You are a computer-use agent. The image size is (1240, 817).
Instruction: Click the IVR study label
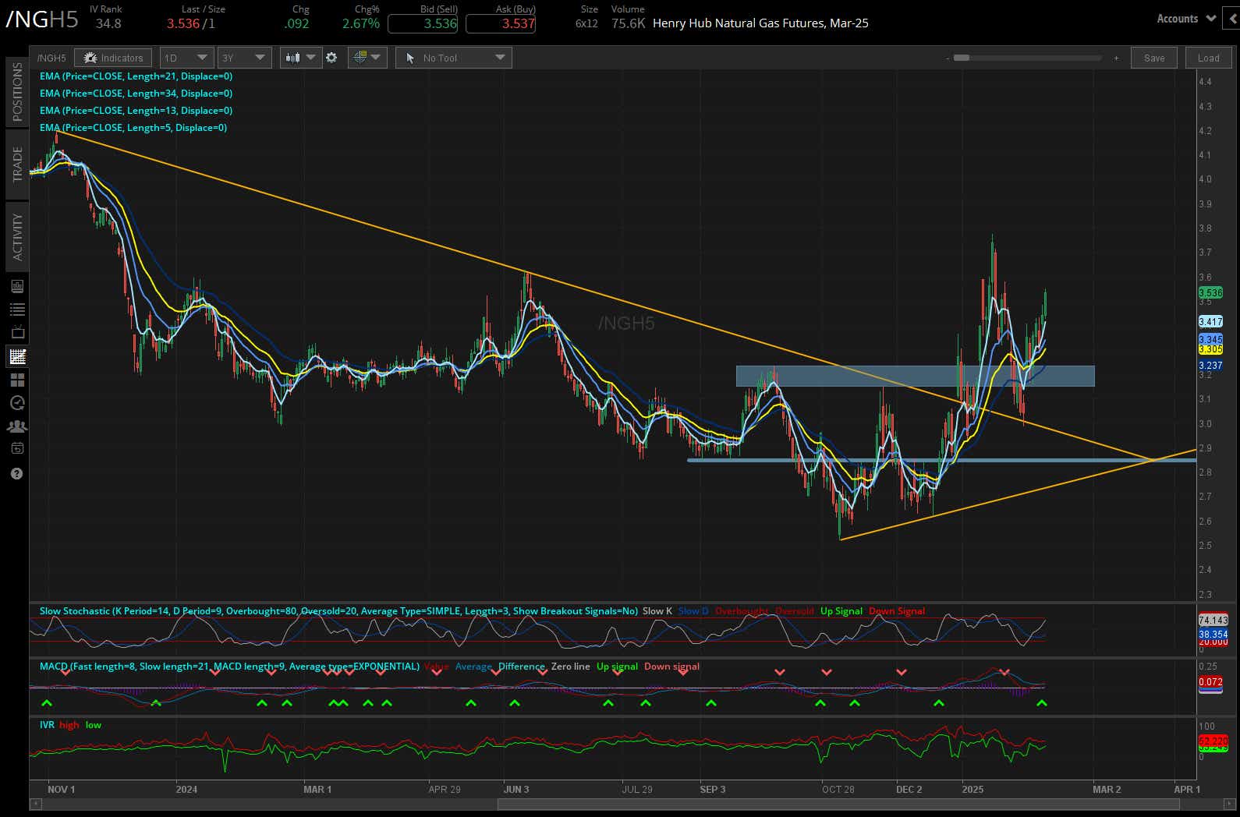click(x=47, y=725)
